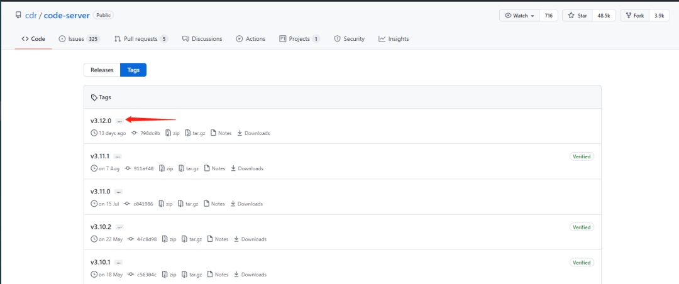Image resolution: width=679 pixels, height=284 pixels.
Task: Download the v3.11.0 tar.gz archive
Action: 188,204
